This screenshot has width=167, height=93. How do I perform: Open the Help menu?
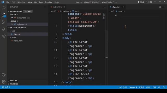57,2
